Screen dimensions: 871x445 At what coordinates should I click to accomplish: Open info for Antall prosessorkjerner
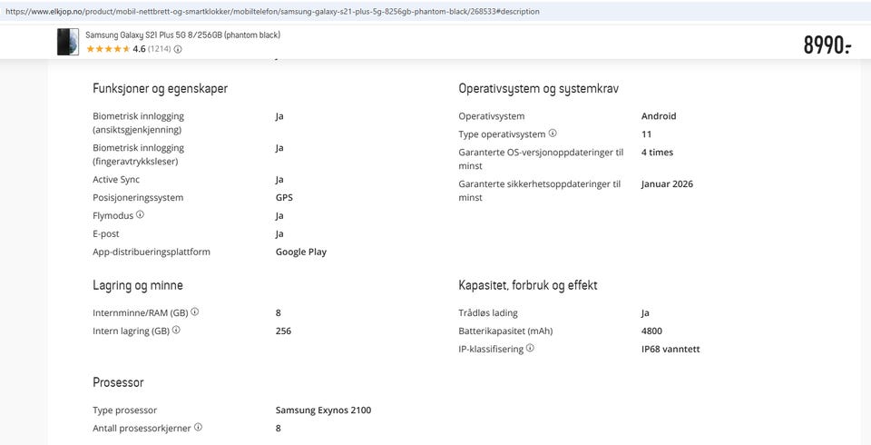point(198,427)
